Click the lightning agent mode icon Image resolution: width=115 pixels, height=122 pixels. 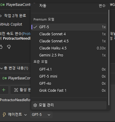pos(4,115)
